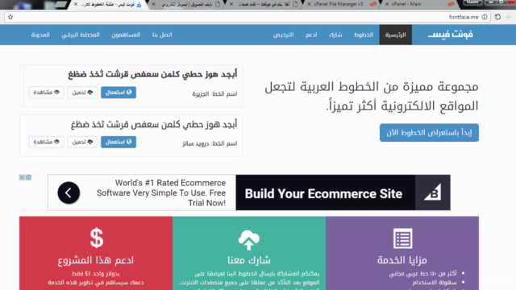Click تحميل for the الجزيرة font
The height and width of the screenshot is (290, 516).
(x=82, y=93)
